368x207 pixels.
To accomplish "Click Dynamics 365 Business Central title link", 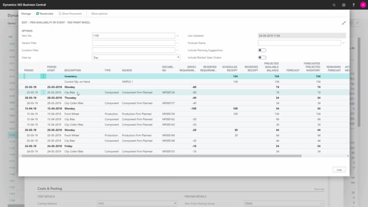I will click(x=24, y=5).
